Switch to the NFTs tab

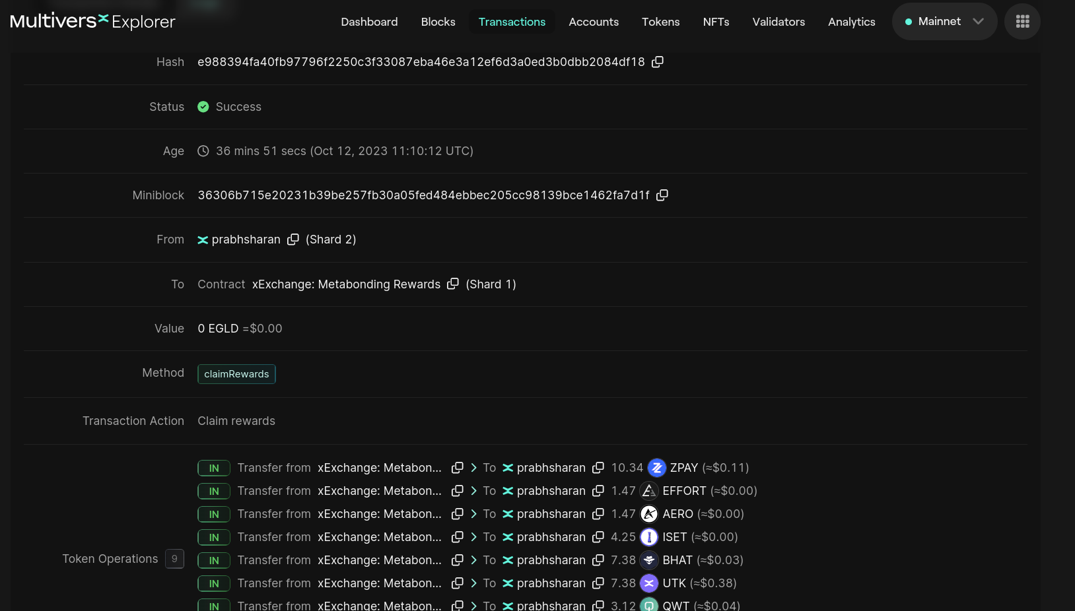(716, 22)
